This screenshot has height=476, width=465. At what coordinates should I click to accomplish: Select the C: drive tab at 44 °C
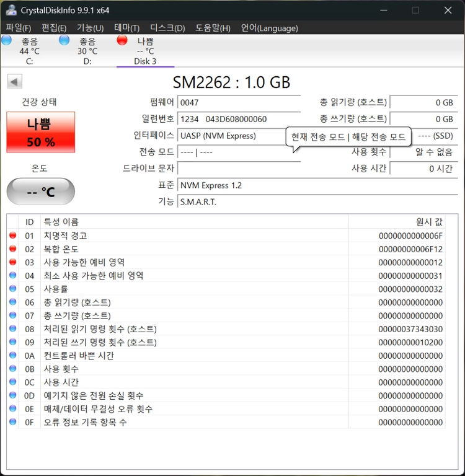[30, 51]
